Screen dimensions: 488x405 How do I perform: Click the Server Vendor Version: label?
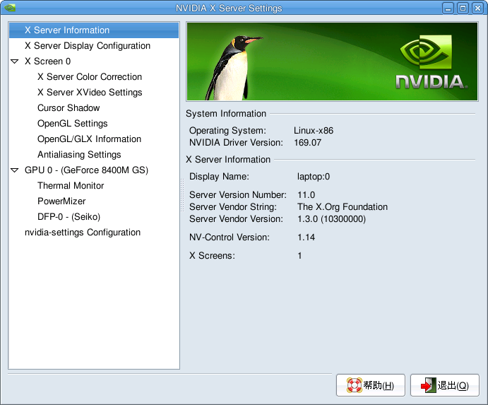[236, 219]
